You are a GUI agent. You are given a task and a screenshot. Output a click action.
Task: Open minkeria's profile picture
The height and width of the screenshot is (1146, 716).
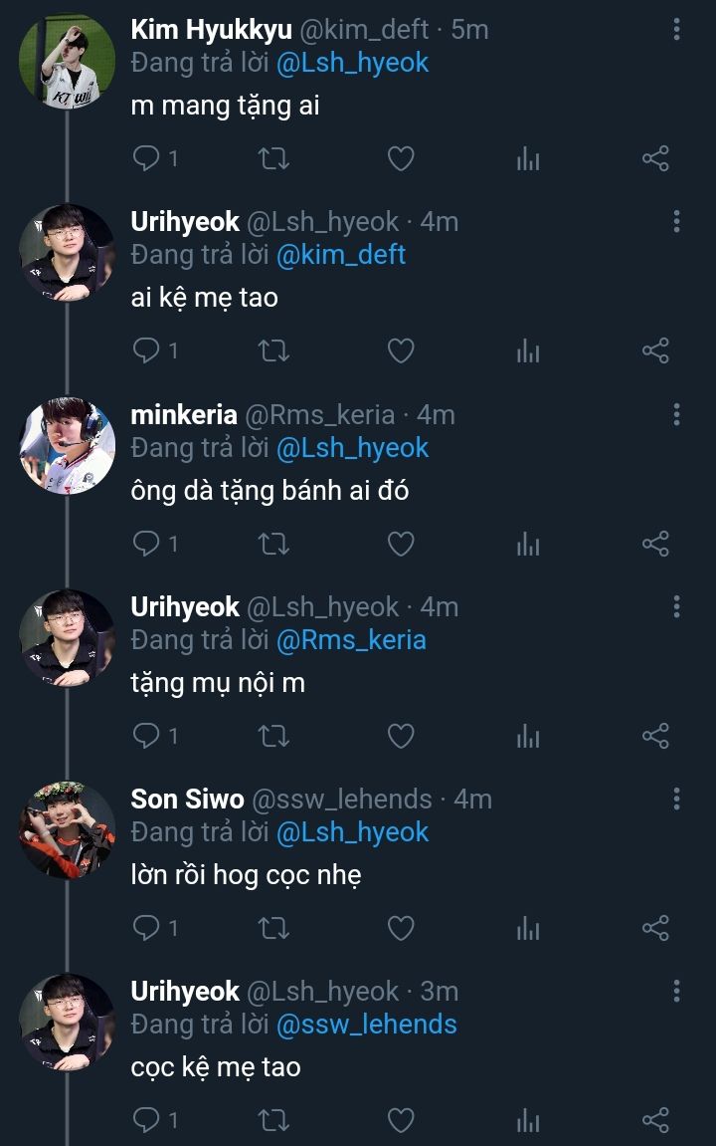point(67,445)
